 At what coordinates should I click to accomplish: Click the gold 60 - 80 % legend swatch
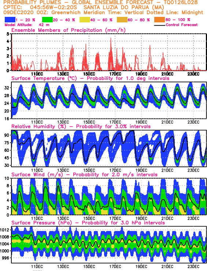tap(122, 20)
